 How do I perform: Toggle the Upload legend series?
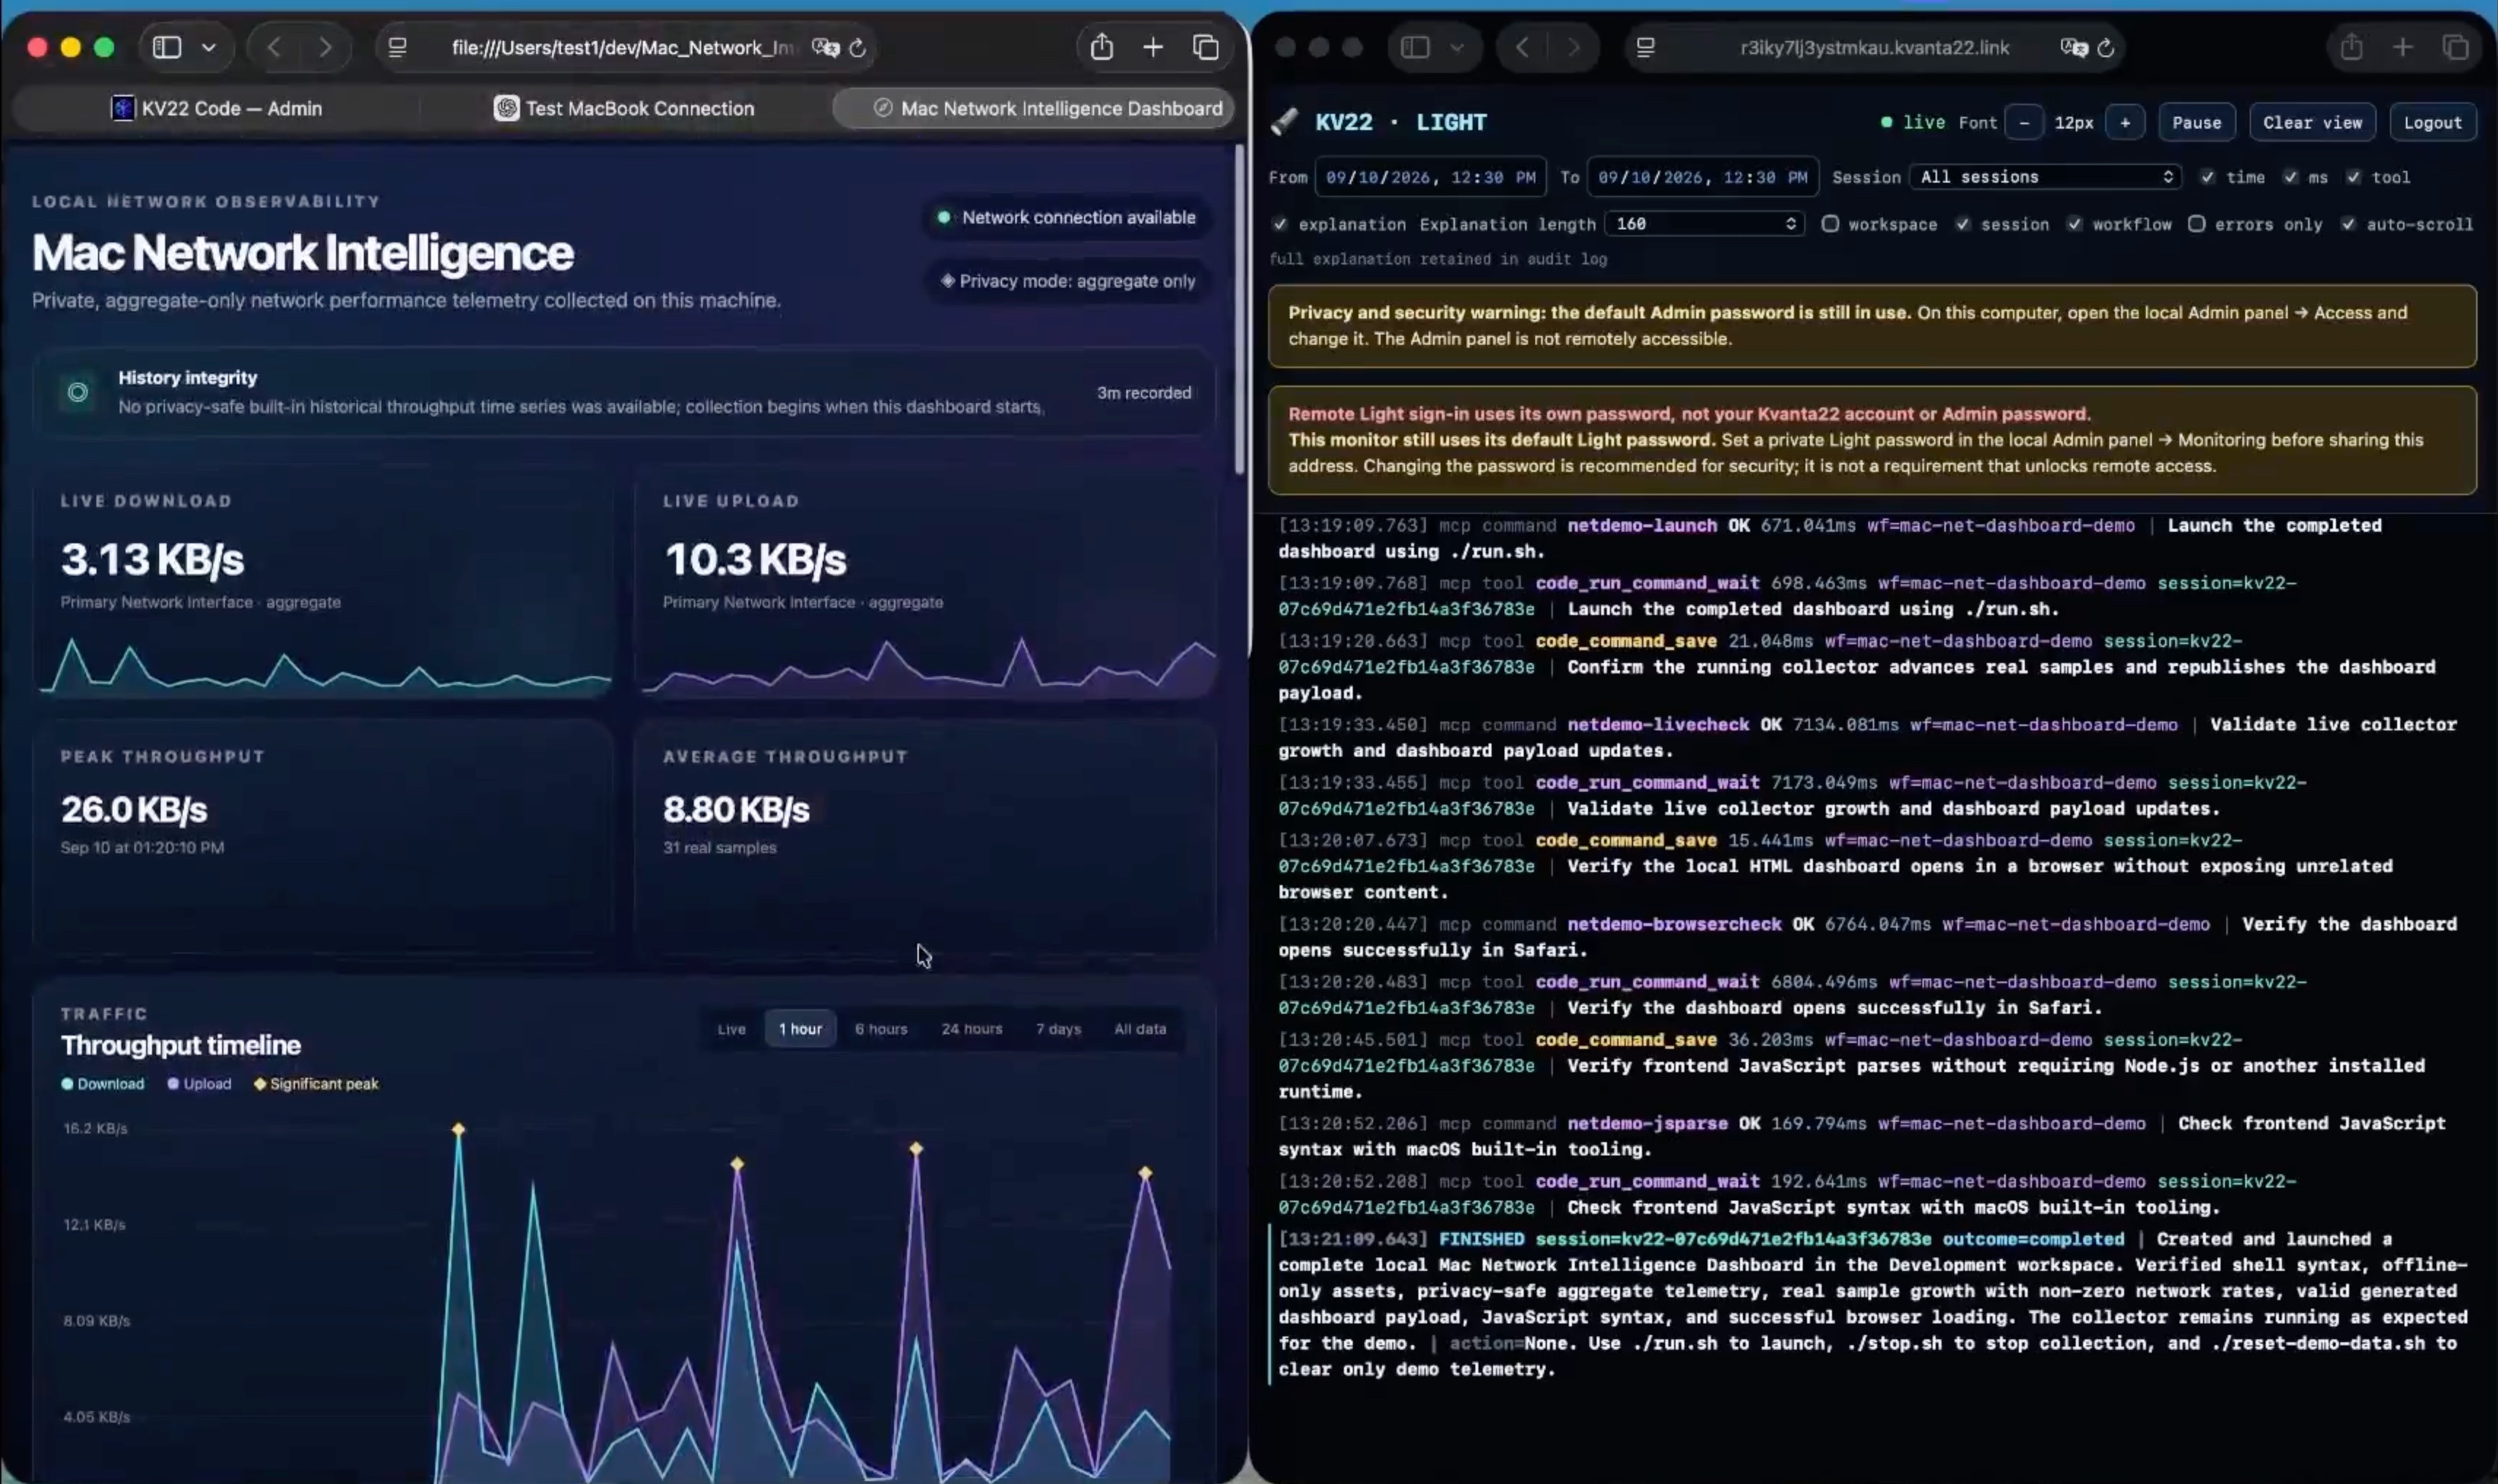click(x=199, y=1083)
